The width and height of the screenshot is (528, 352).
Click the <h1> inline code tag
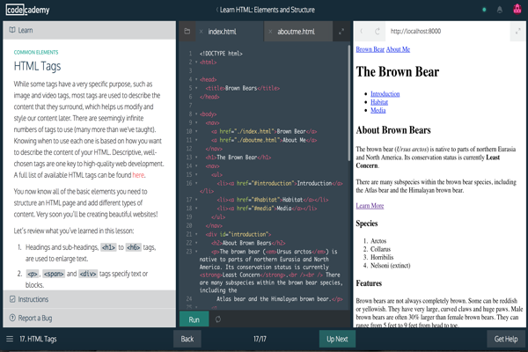(x=109, y=247)
